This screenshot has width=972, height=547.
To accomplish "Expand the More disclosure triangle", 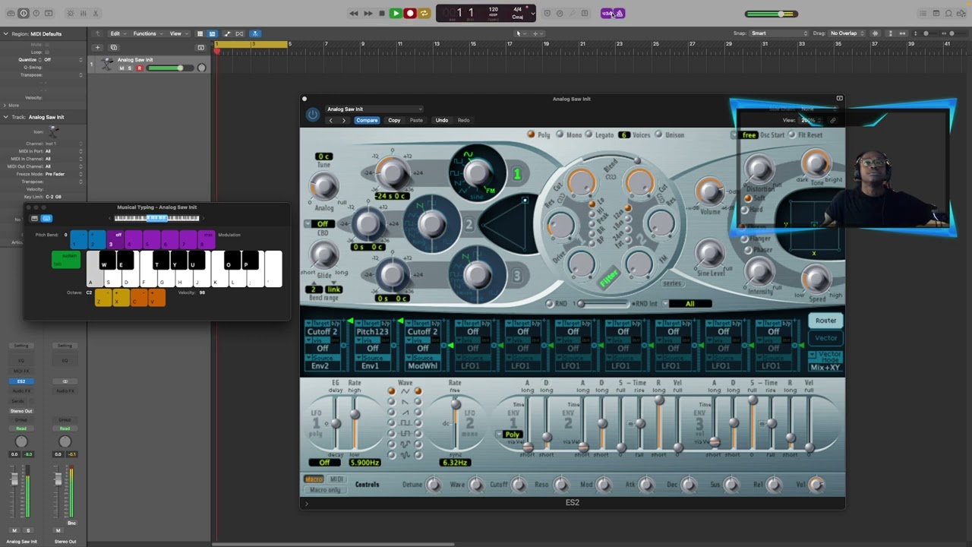I will [x=5, y=105].
